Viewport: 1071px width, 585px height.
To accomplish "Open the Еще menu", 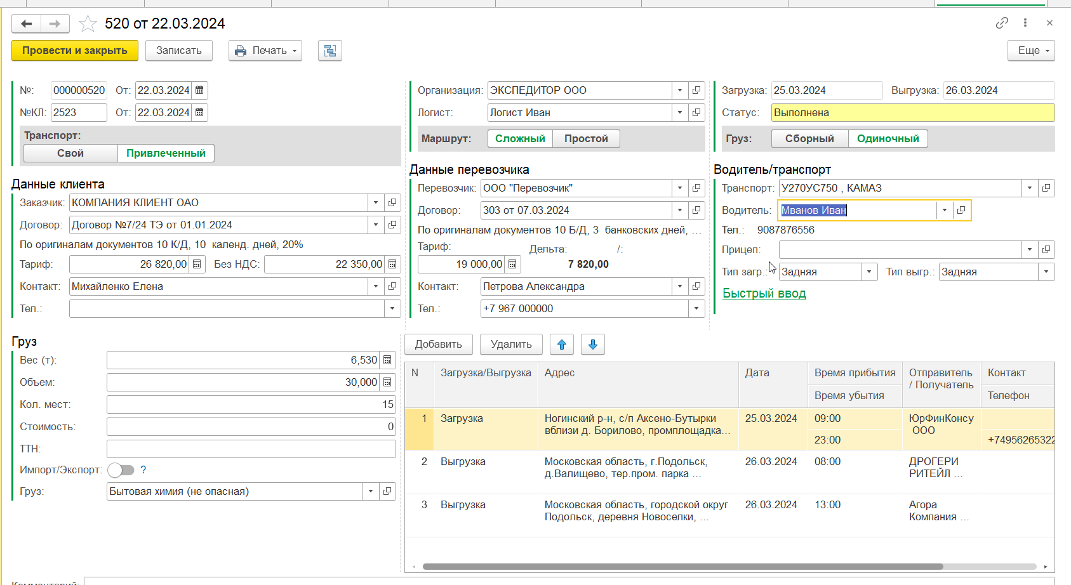I will coord(1031,51).
